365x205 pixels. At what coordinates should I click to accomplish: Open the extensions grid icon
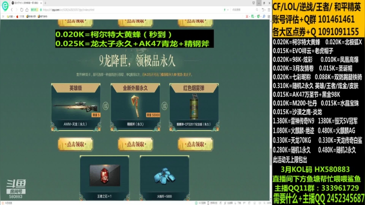point(269,16)
